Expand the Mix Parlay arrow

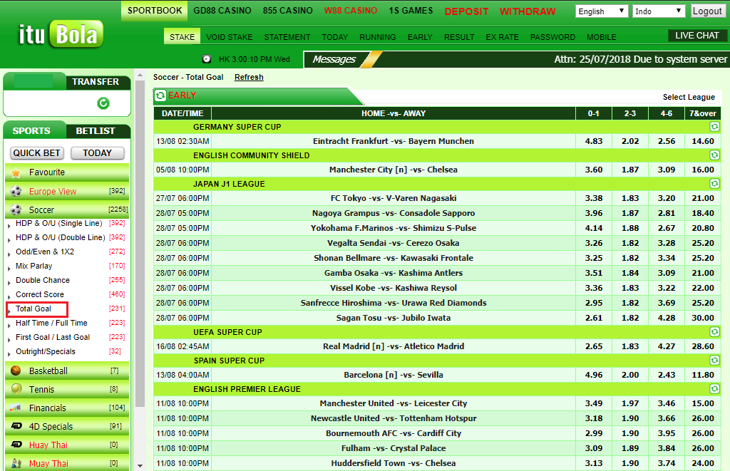point(9,268)
